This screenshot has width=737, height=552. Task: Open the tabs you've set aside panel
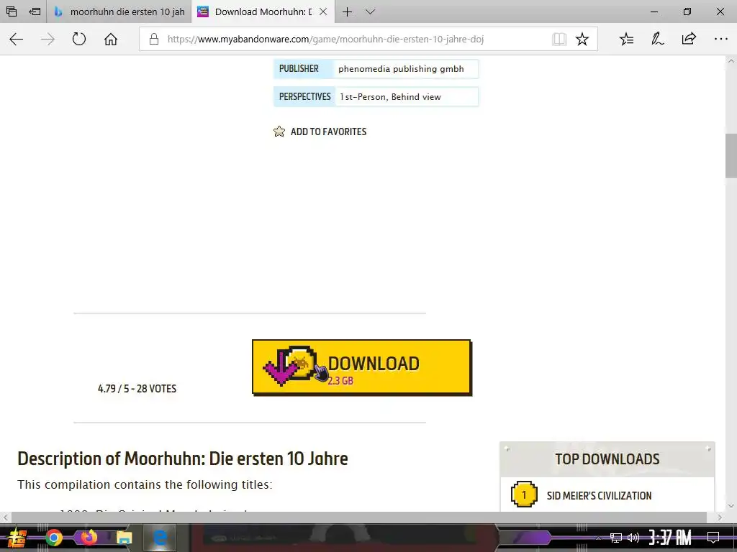pos(12,11)
